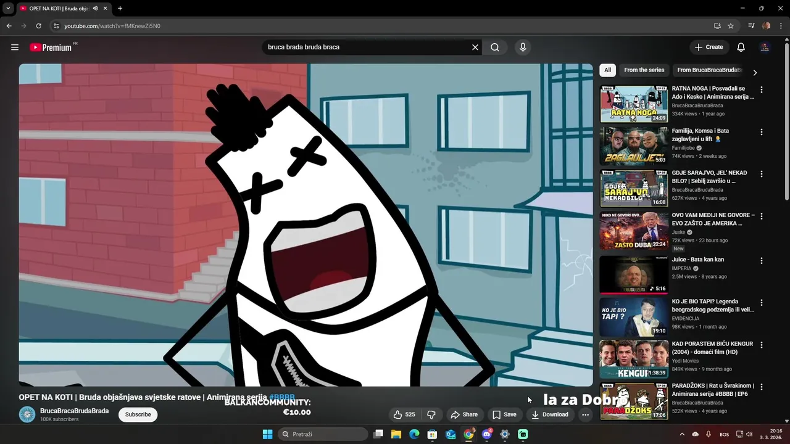Open a new browser tab
Screen dimensions: 790x444
(x=120, y=9)
